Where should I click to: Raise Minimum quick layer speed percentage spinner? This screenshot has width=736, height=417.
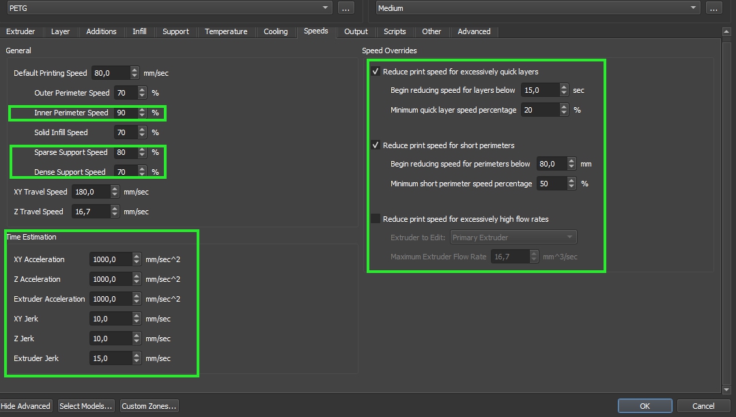click(564, 106)
